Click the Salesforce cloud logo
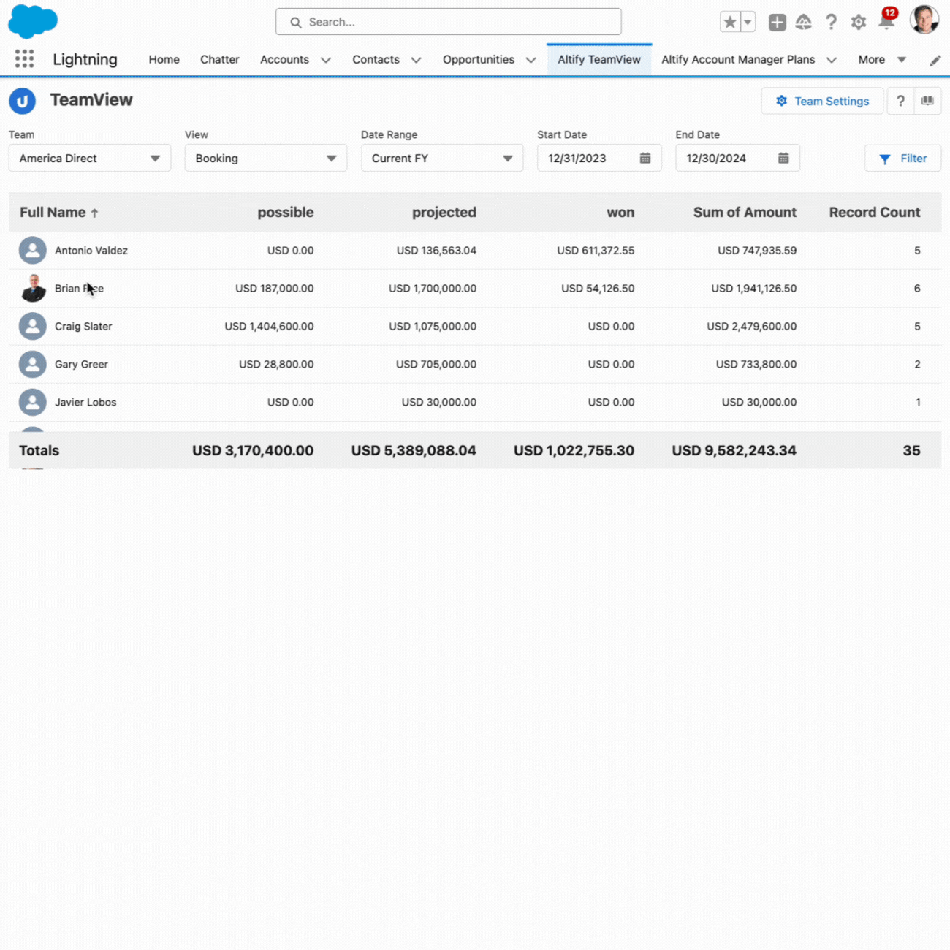950x950 pixels. (x=33, y=21)
